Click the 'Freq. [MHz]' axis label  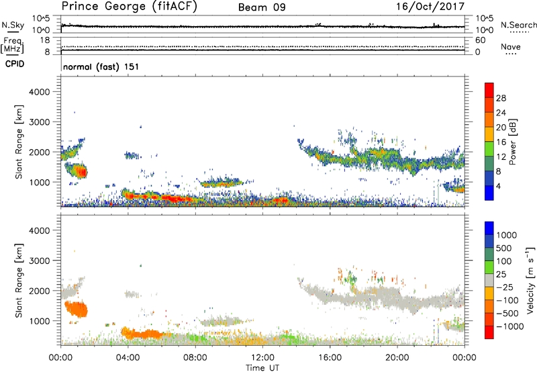pos(12,45)
